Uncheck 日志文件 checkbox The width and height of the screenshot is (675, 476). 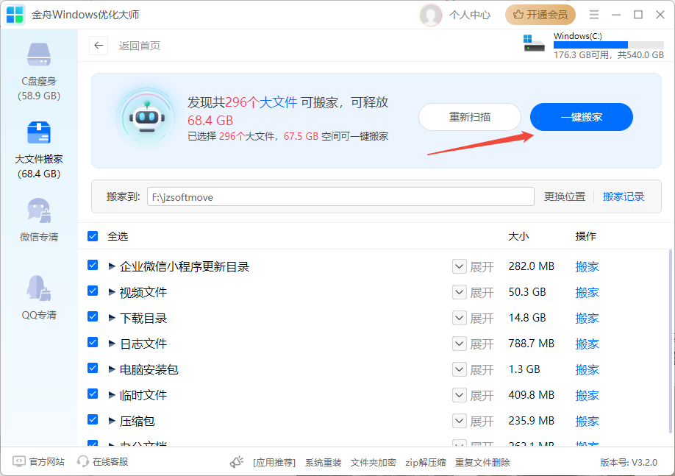click(x=93, y=342)
